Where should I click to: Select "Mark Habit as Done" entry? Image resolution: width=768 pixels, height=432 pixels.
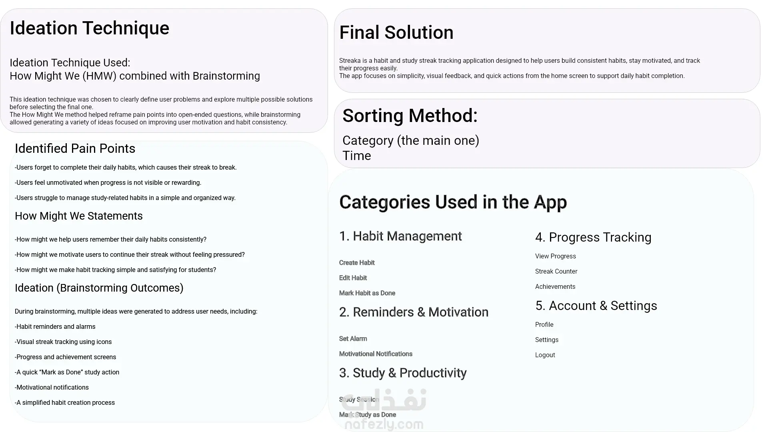[x=367, y=293]
